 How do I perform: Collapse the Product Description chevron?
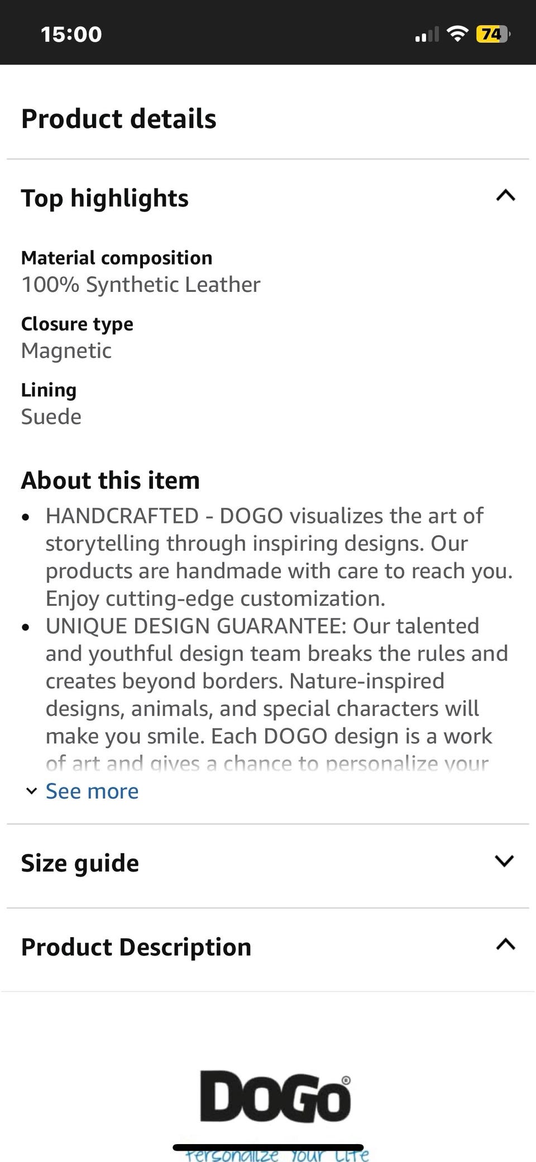tap(505, 944)
